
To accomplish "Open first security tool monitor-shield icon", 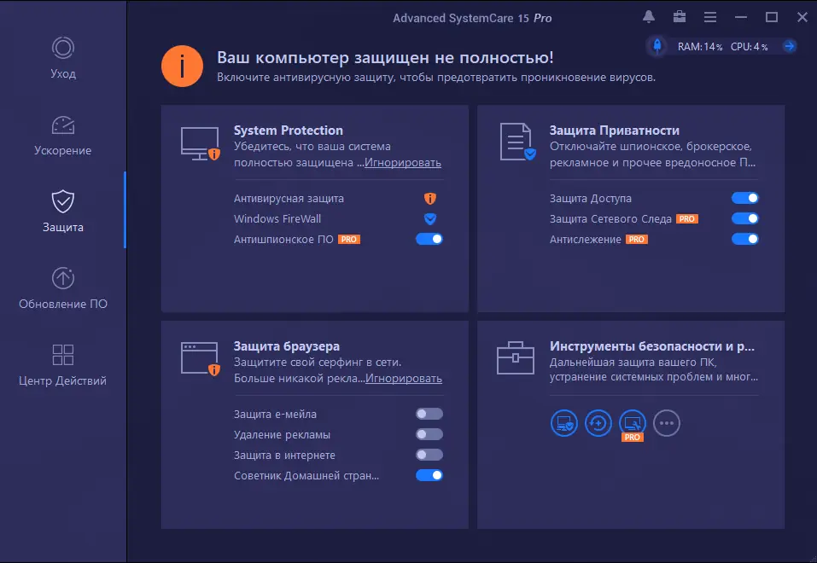I will 563,423.
